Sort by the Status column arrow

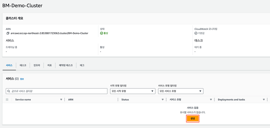click(x=163, y=99)
